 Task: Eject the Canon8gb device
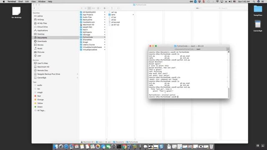[78, 78]
